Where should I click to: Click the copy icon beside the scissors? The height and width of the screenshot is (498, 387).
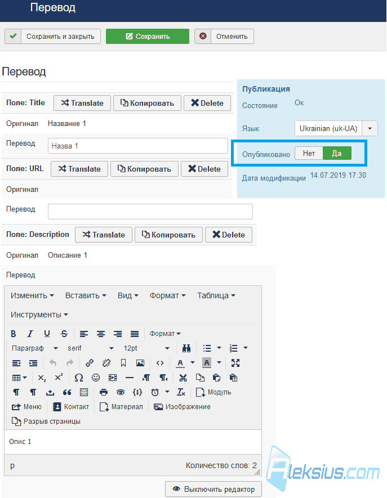pyautogui.click(x=200, y=378)
